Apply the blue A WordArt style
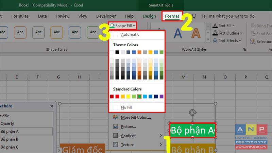The height and width of the screenshot is (153, 272). [x=178, y=33]
